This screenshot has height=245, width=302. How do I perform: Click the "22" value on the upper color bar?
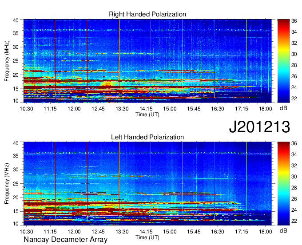tap(294, 99)
